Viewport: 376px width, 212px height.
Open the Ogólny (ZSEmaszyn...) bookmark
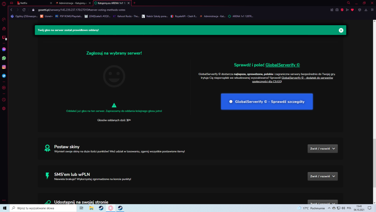(x=24, y=16)
